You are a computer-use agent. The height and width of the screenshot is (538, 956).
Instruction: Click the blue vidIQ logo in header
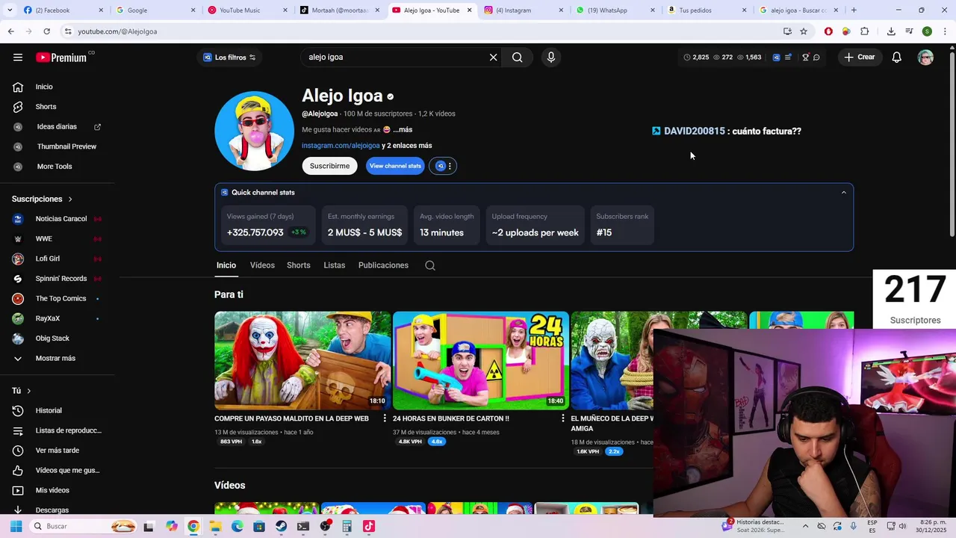tap(776, 58)
